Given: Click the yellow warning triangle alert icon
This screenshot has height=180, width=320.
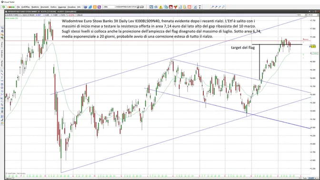Looking at the screenshot, I should tap(160, 7).
